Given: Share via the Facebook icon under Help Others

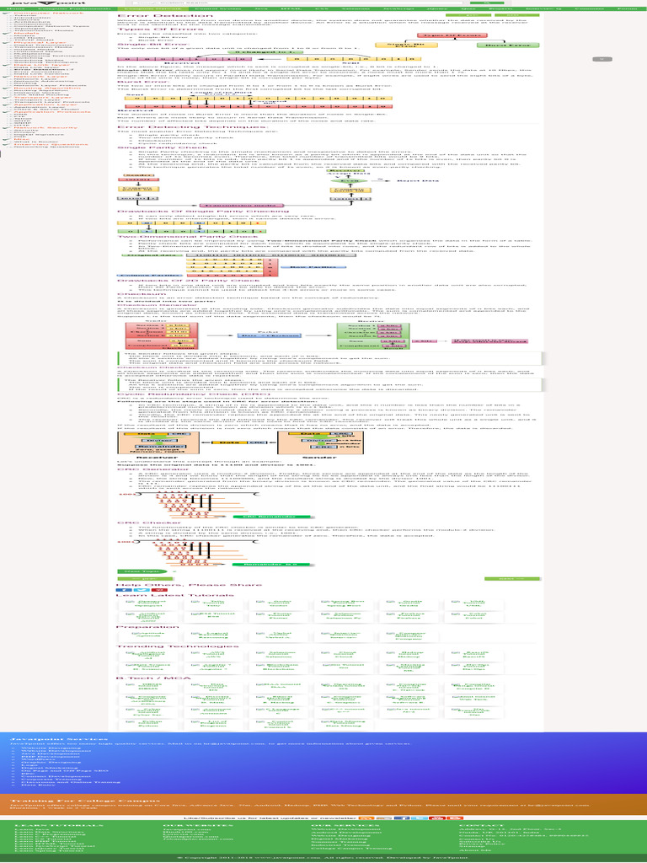Looking at the screenshot, I should point(124,590).
